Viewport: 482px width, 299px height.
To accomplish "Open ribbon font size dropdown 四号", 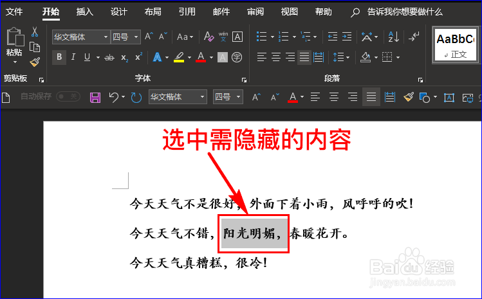I will click(136, 37).
